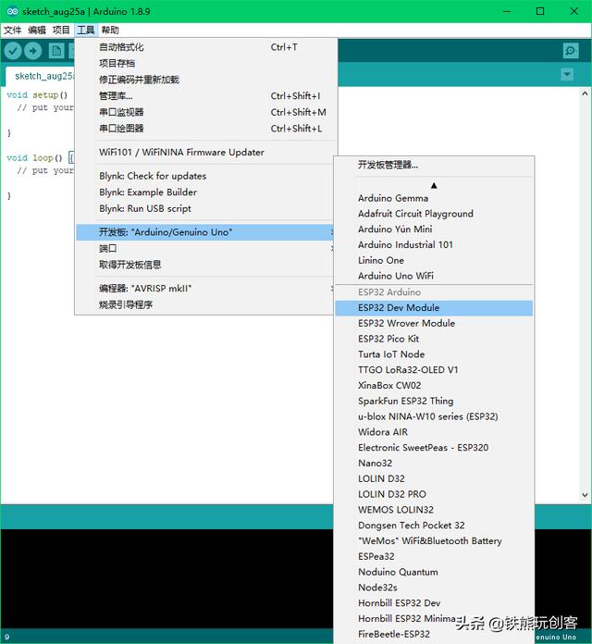Select Turta IoT Node board
Image resolution: width=592 pixels, height=644 pixels.
point(434,354)
